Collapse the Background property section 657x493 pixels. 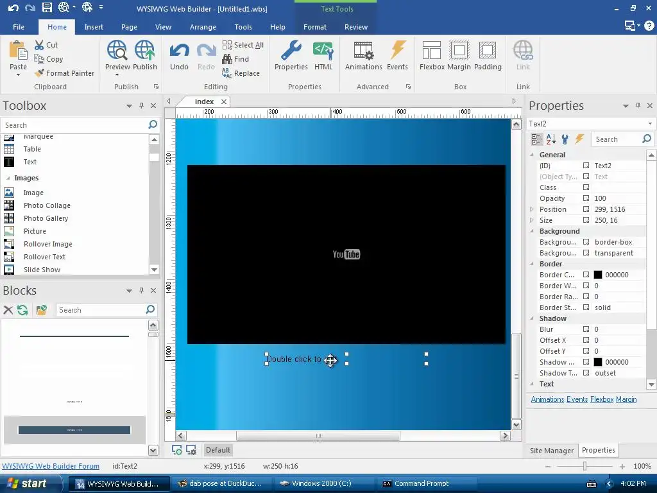tap(532, 231)
